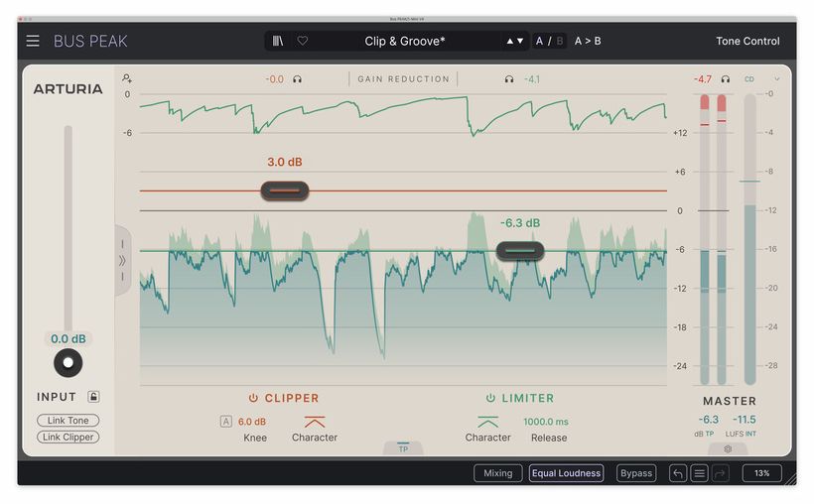814x504 pixels.
Task: Toggle Limiter power button
Action: [x=490, y=398]
